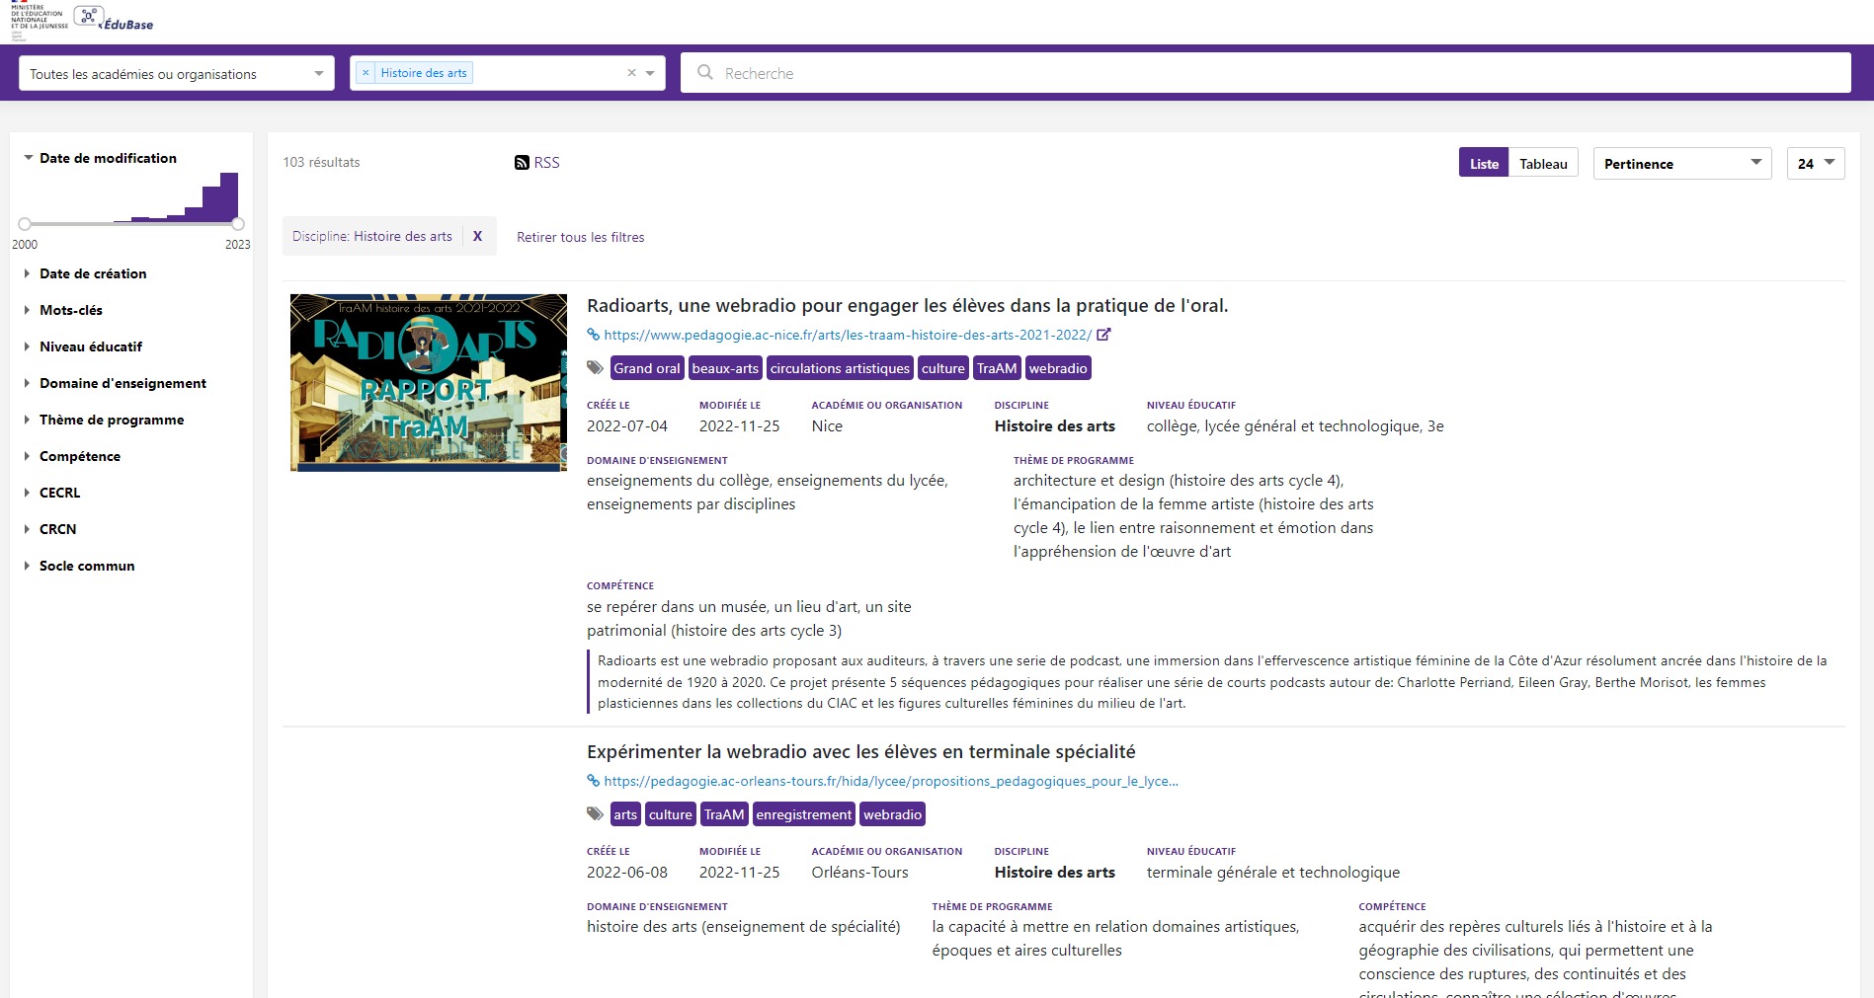
Task: Click TraAM tag in Radioarts result
Action: [x=997, y=368]
